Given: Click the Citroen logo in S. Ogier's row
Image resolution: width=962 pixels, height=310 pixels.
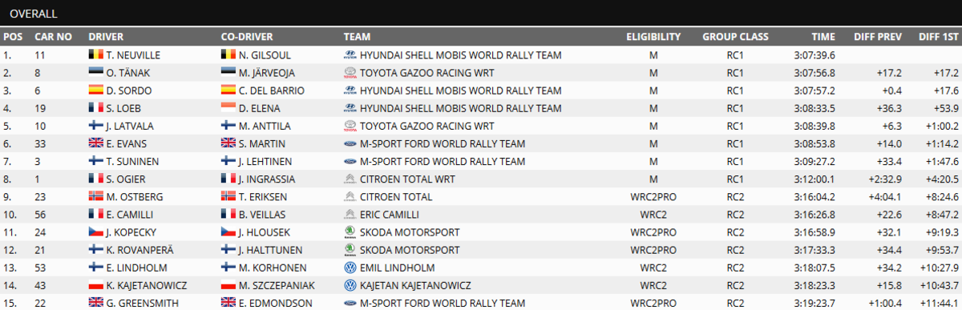Looking at the screenshot, I should click(350, 179).
